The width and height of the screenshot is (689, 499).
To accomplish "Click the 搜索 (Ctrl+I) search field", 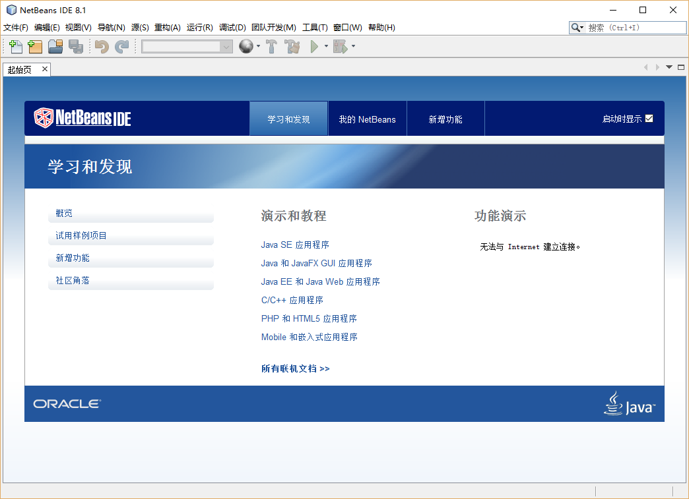I will point(635,28).
